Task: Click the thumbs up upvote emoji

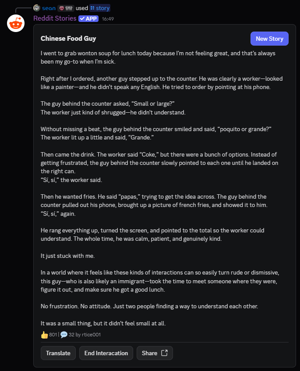Action: [44, 335]
